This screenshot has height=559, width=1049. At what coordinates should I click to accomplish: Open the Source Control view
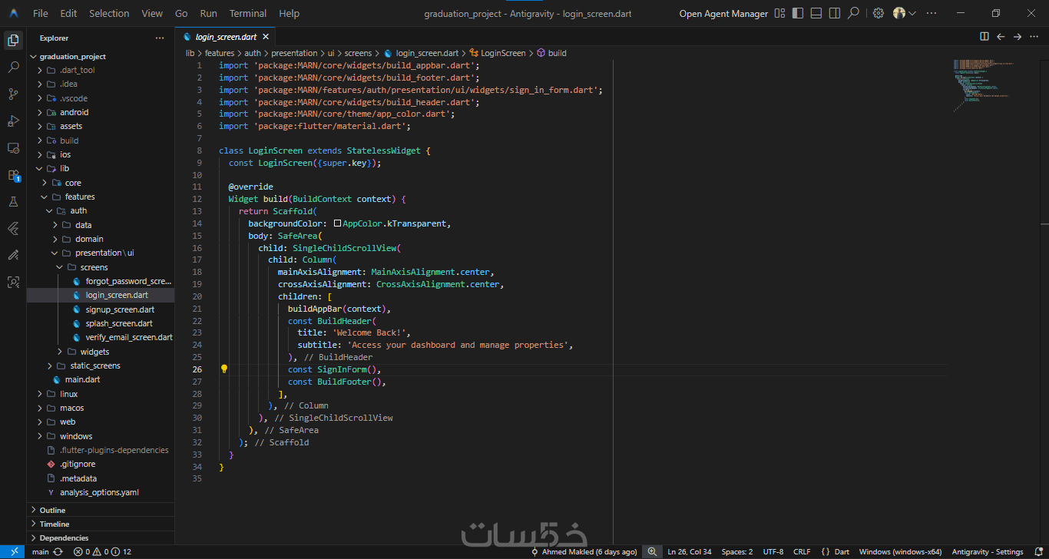[x=13, y=94]
